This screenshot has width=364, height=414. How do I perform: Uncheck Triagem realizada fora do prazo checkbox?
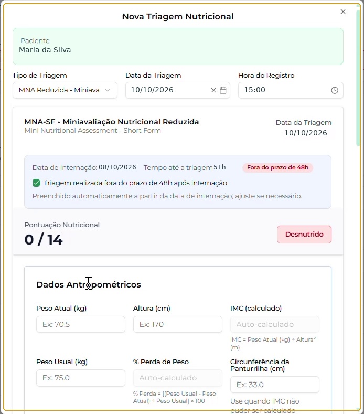36,183
